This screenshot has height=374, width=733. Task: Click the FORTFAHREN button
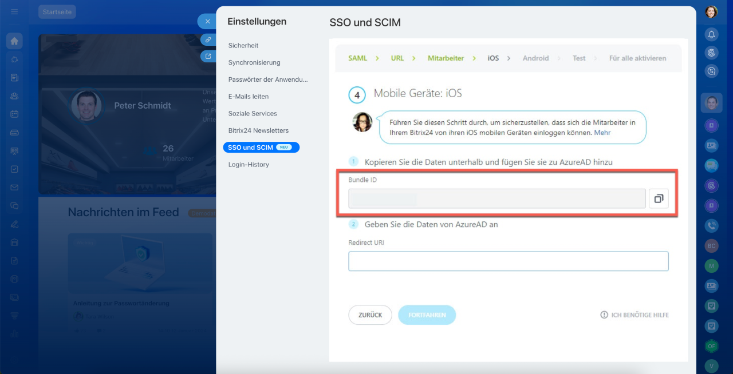(x=427, y=315)
